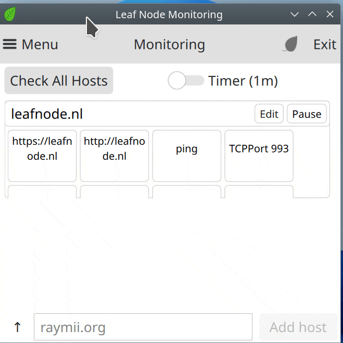Edit the leafnode.nl host
The width and height of the screenshot is (343, 343).
point(269,114)
